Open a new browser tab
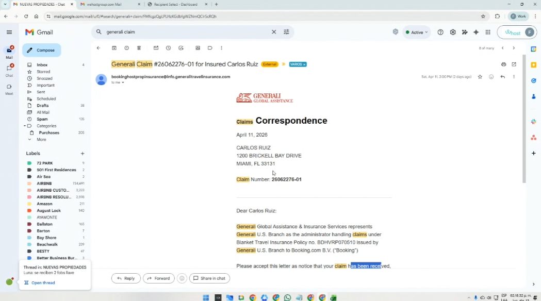Image resolution: width=541 pixels, height=301 pixels. tap(216, 5)
